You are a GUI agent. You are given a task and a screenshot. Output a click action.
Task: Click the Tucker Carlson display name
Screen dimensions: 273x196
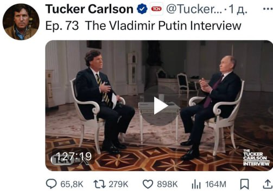coord(90,9)
